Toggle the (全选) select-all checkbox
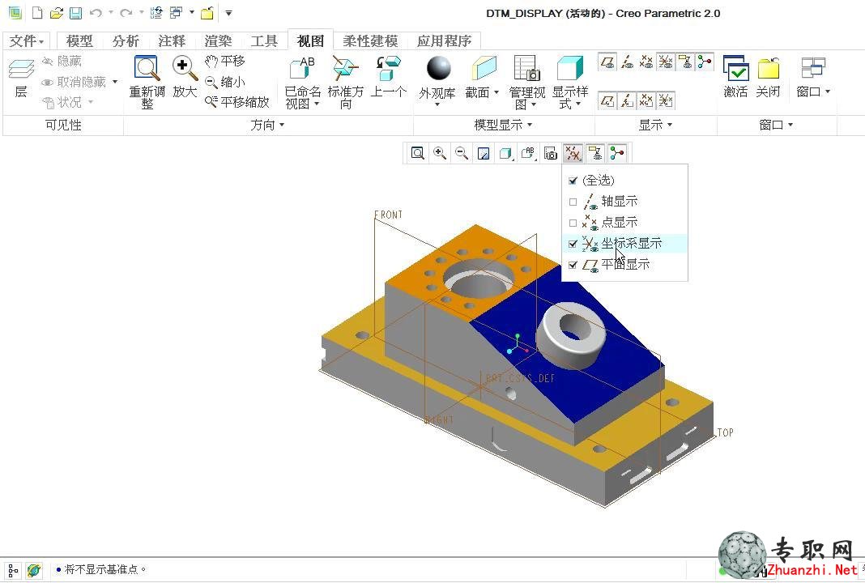Image resolution: width=865 pixels, height=583 pixels. click(x=573, y=181)
